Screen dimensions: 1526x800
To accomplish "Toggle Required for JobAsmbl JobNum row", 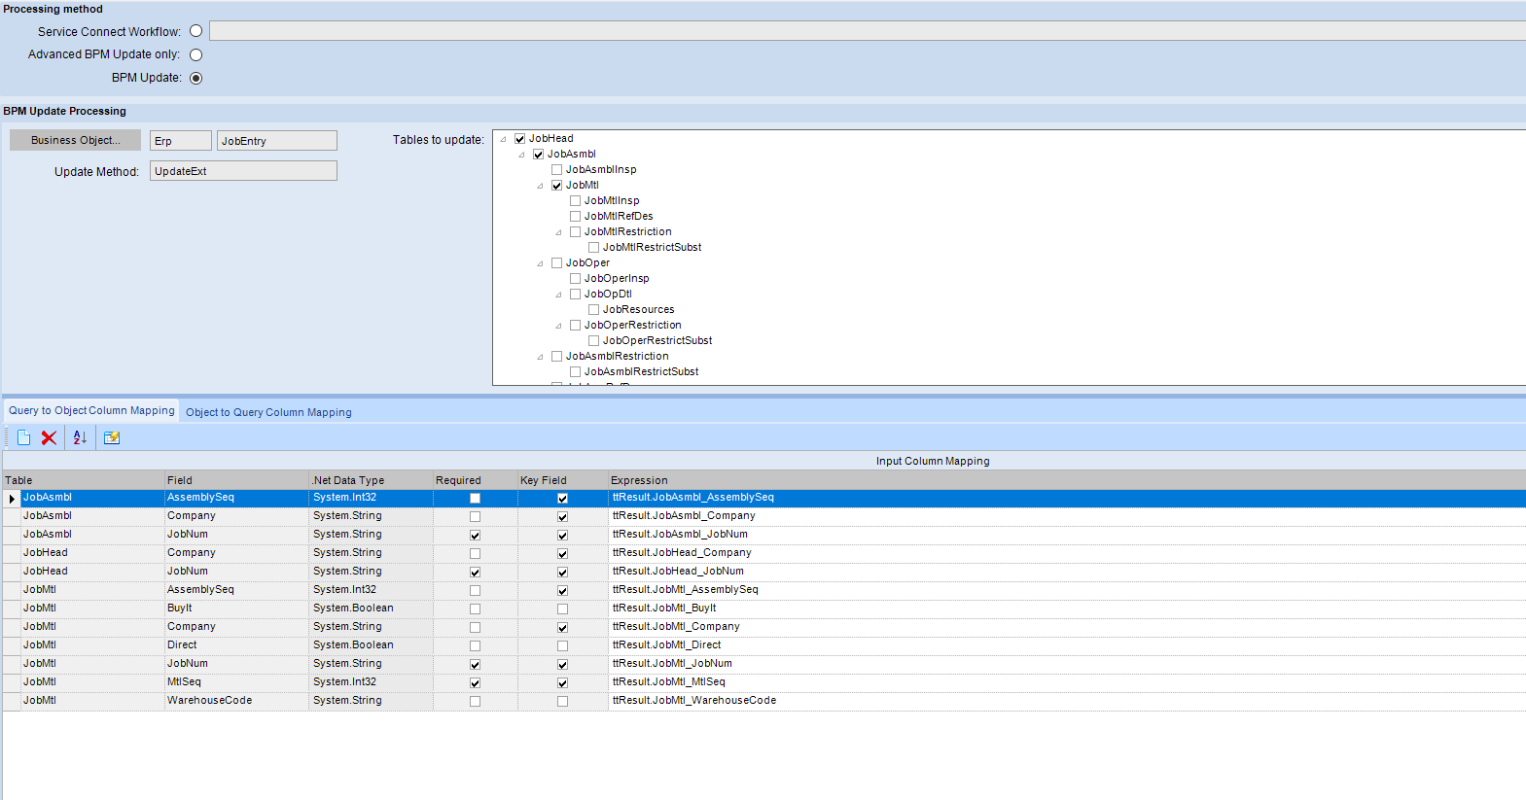I will click(475, 536).
